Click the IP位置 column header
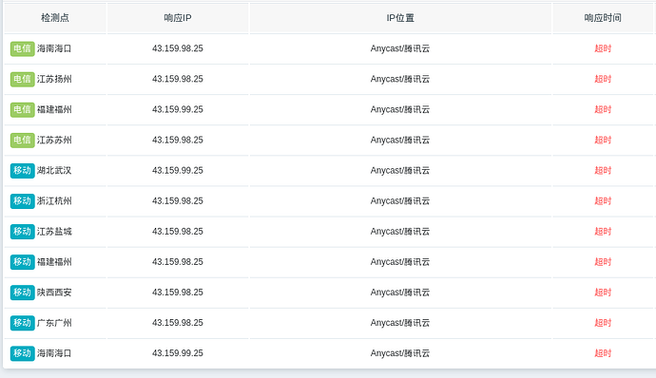 [x=400, y=18]
